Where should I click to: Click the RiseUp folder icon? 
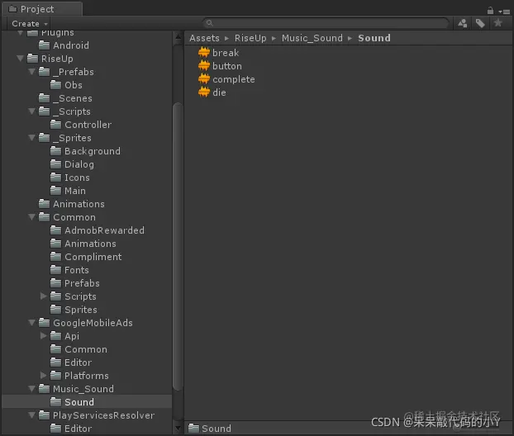[x=32, y=59]
